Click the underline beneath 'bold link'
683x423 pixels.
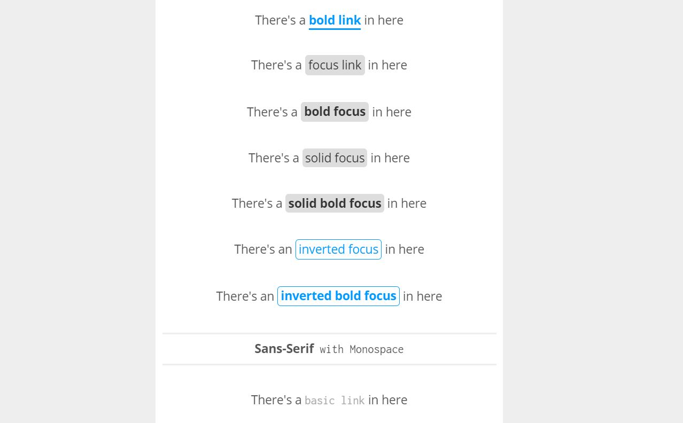point(335,29)
